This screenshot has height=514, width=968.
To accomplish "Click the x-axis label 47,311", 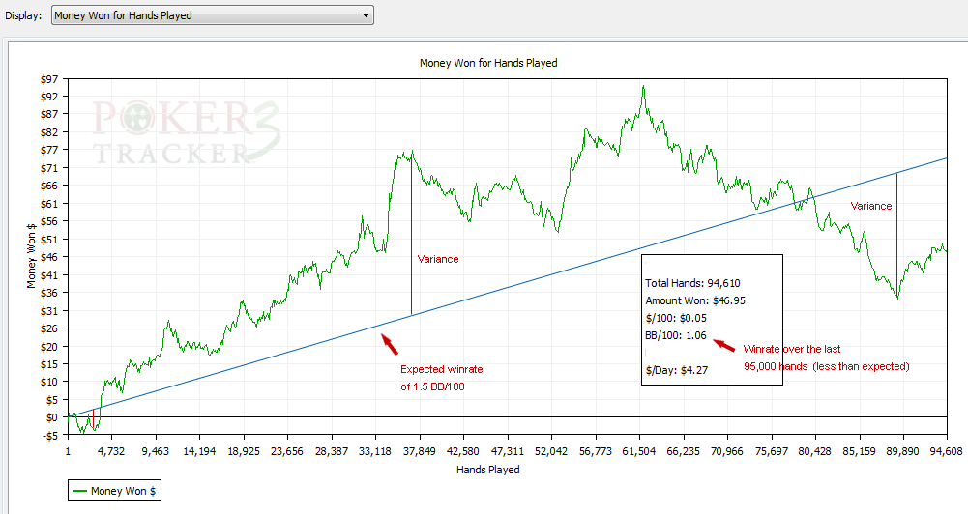I will (508, 451).
